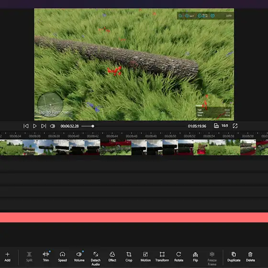The width and height of the screenshot is (268, 268).
Task: Open the Speed settings
Action: [62, 257]
